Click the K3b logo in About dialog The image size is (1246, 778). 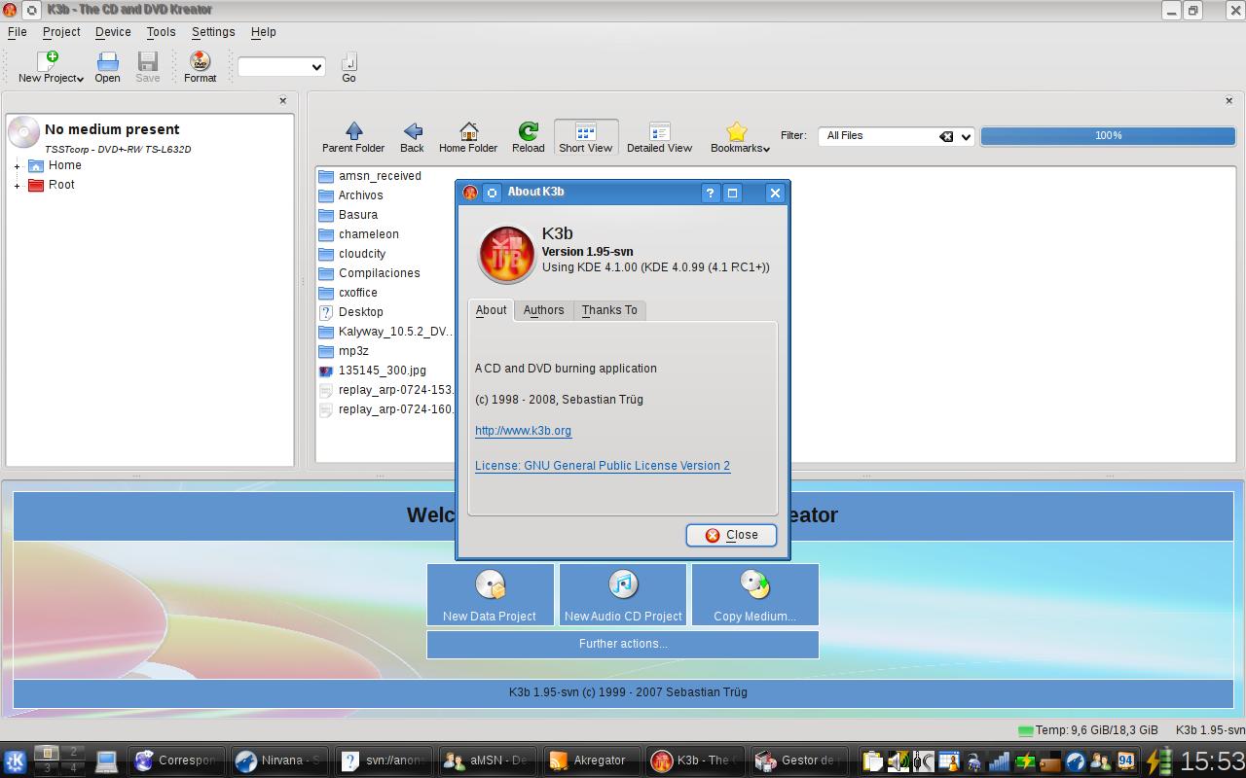pyautogui.click(x=505, y=254)
